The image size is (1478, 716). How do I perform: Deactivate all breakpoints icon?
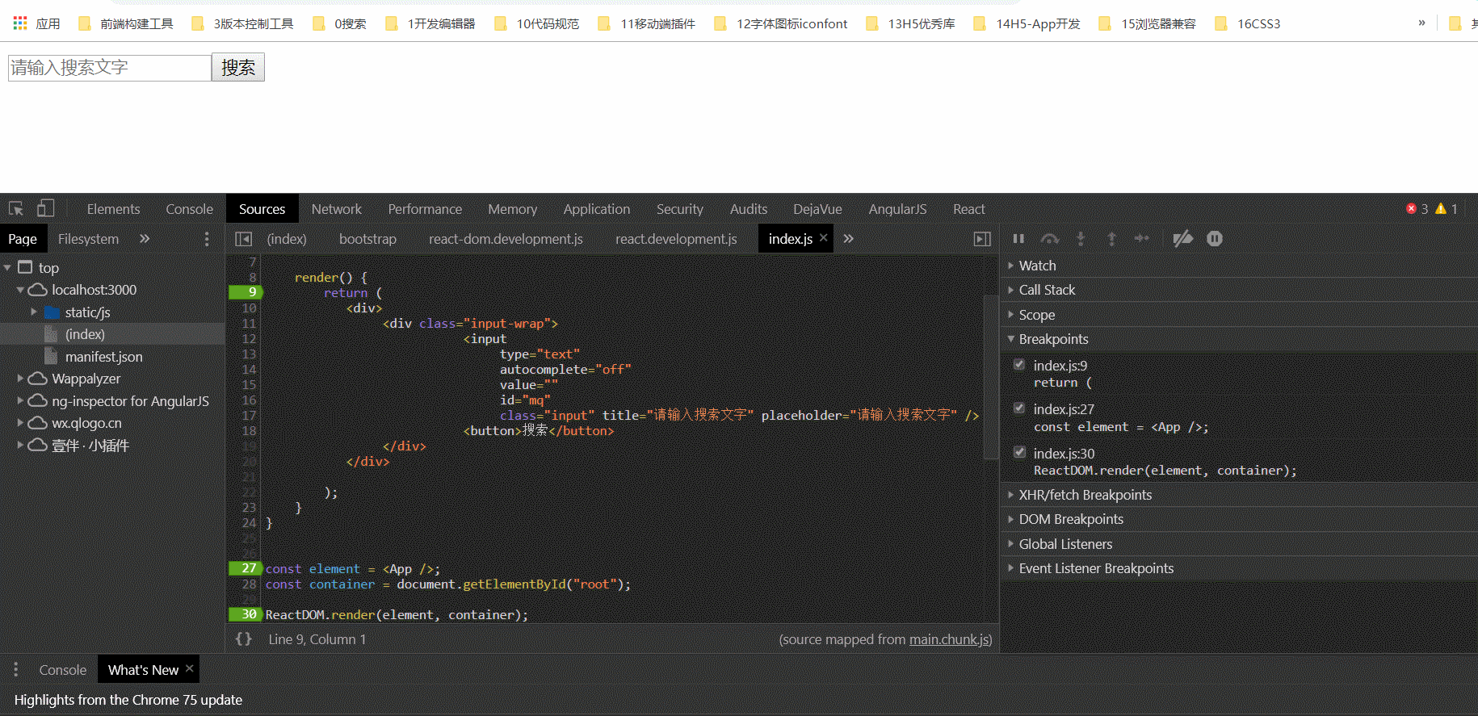(x=1182, y=239)
